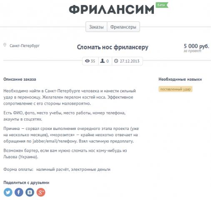211x200 pixels.
Task: Click the 5 000 руб. price label
Action: pos(196,46)
